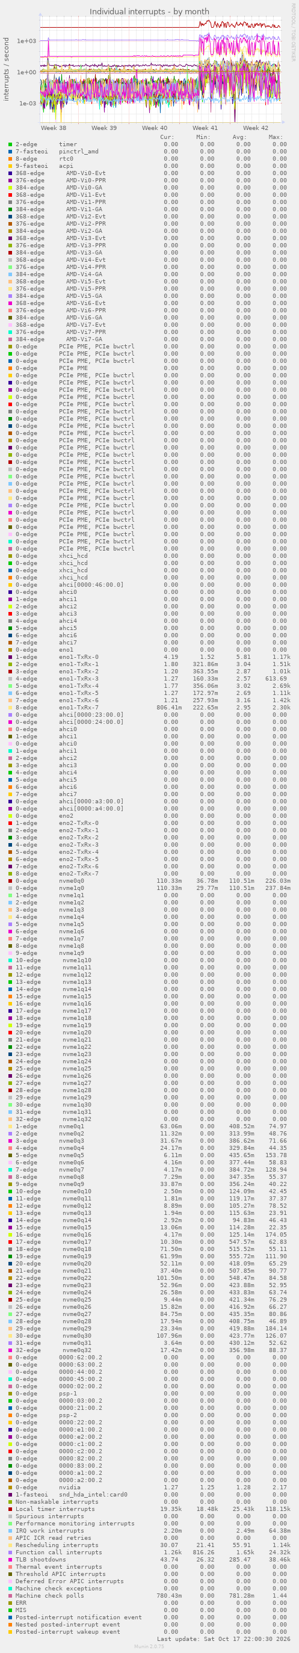
Task: Click the 'Thermal event interrupts' legend entry
Action: [x=59, y=1567]
